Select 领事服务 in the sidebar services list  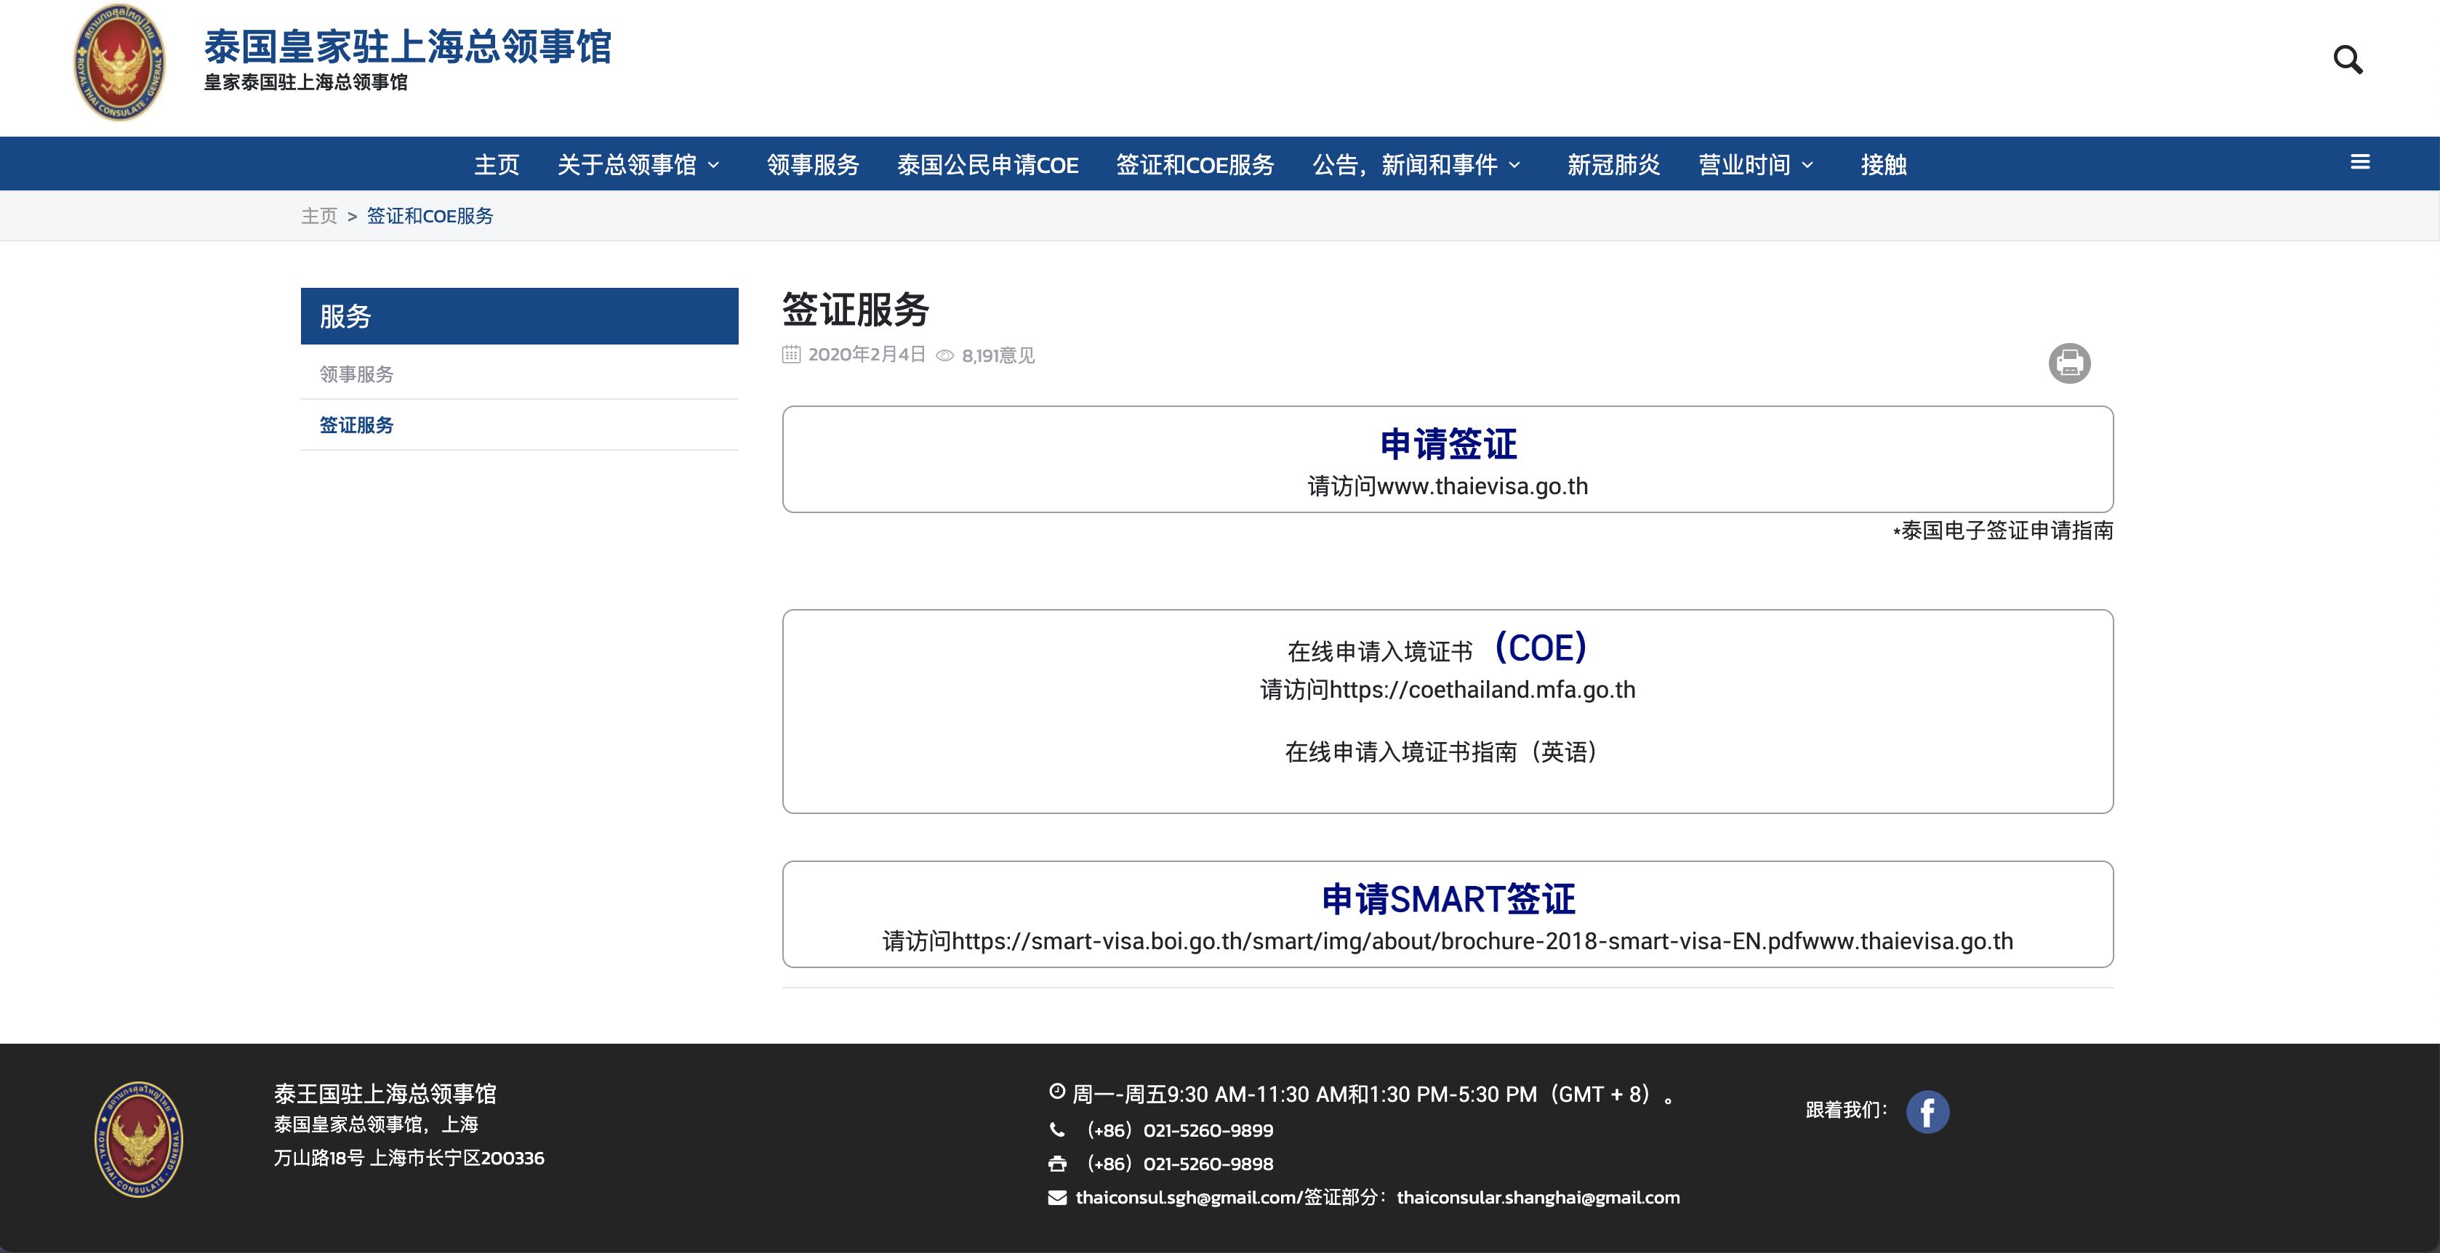356,373
